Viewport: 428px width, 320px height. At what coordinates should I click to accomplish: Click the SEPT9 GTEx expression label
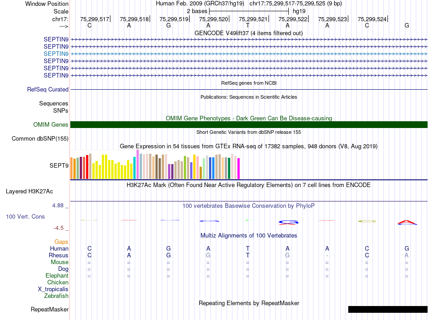(x=59, y=165)
